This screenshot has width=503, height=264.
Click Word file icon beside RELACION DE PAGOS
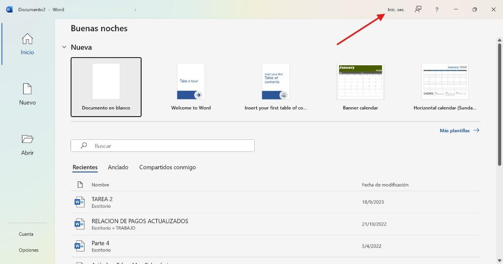tap(79, 224)
